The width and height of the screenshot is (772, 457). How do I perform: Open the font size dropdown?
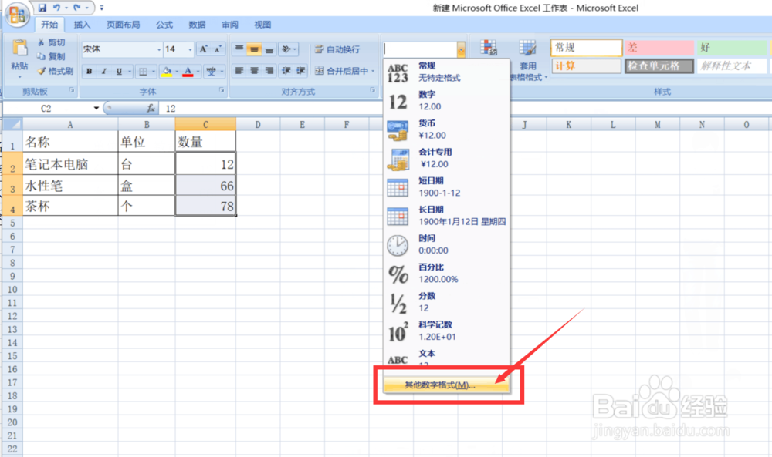pyautogui.click(x=189, y=49)
